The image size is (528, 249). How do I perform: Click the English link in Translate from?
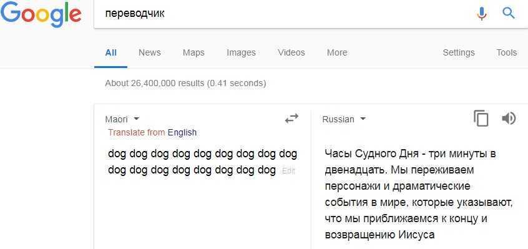(182, 132)
